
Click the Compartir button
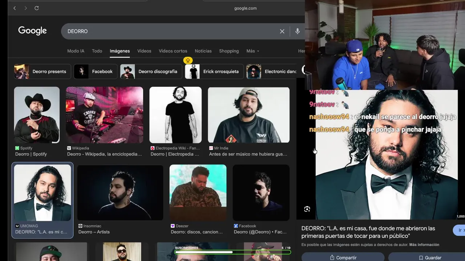coord(343,257)
